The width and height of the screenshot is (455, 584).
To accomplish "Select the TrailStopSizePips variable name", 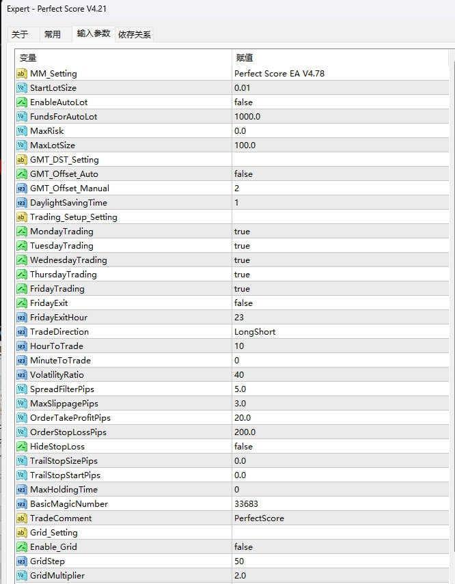I will click(64, 461).
